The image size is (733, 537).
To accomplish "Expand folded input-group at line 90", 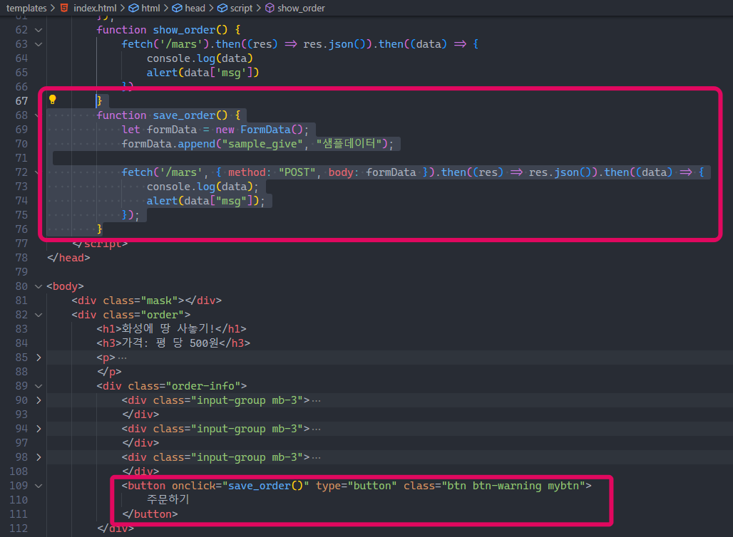I will pyautogui.click(x=39, y=400).
